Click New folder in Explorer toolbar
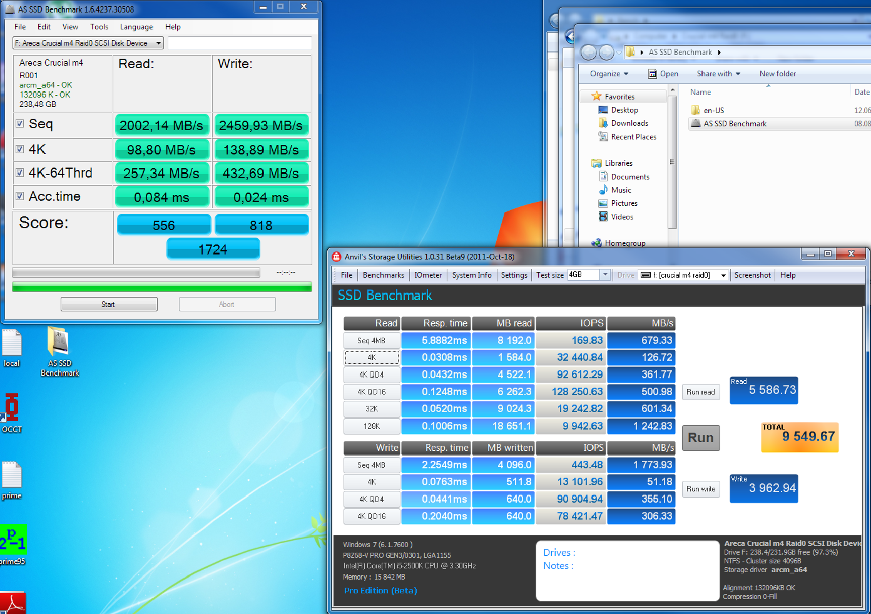The image size is (871, 614). (x=778, y=74)
